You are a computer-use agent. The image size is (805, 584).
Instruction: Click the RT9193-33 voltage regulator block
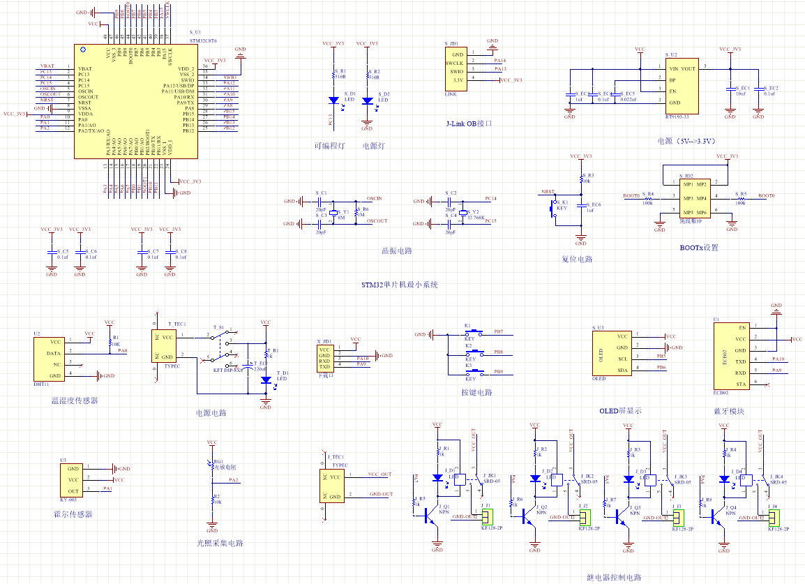pyautogui.click(x=682, y=86)
